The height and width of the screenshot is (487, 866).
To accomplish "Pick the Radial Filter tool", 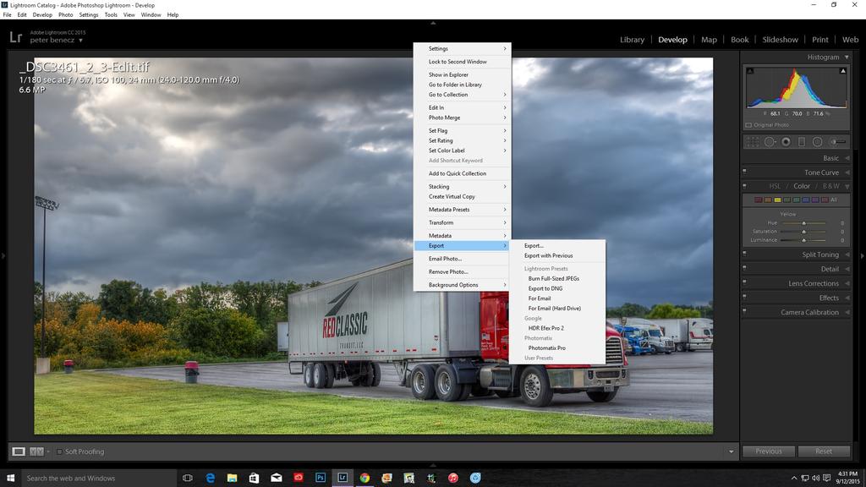I will pyautogui.click(x=817, y=142).
